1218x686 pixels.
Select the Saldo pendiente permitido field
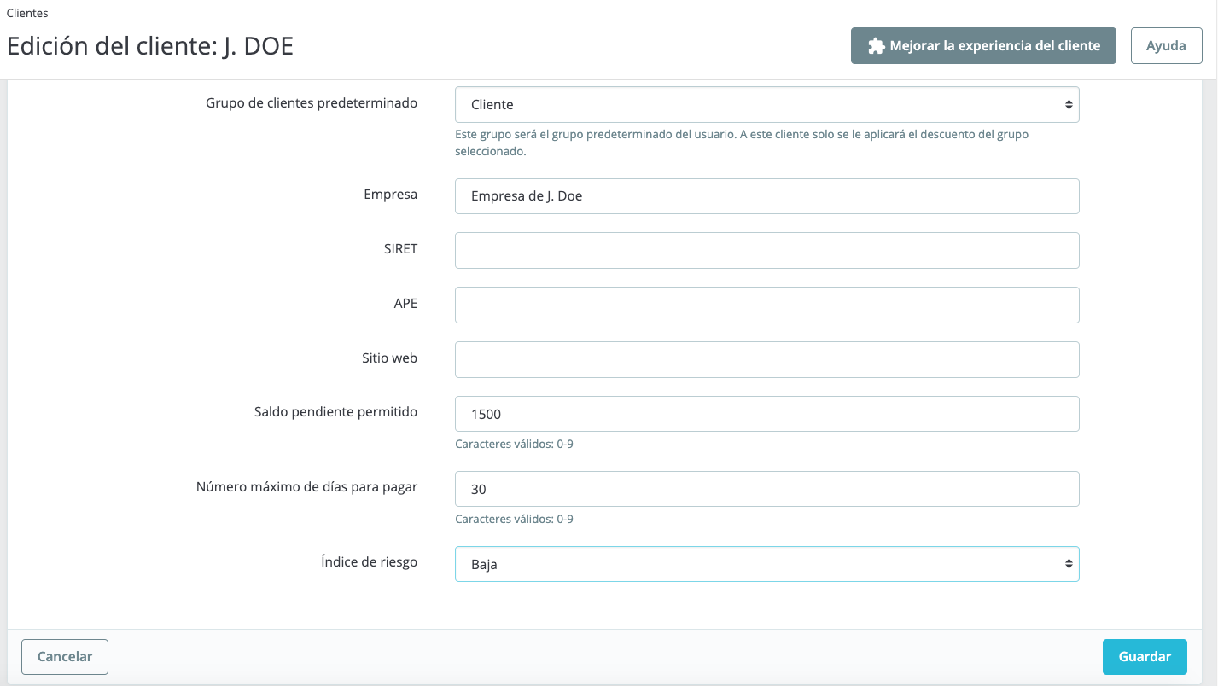point(766,414)
